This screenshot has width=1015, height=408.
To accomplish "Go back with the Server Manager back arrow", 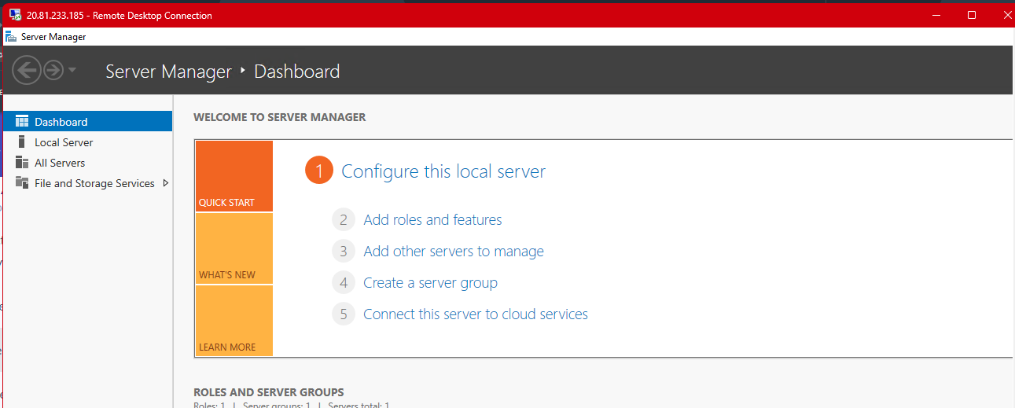I will point(27,71).
